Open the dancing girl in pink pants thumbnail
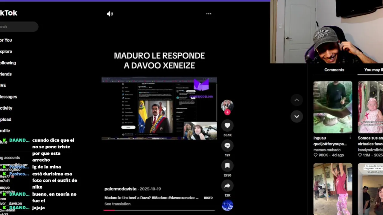 [333, 189]
